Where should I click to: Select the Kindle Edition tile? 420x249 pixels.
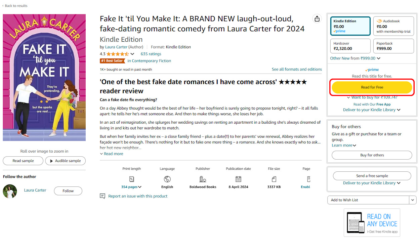(350, 26)
